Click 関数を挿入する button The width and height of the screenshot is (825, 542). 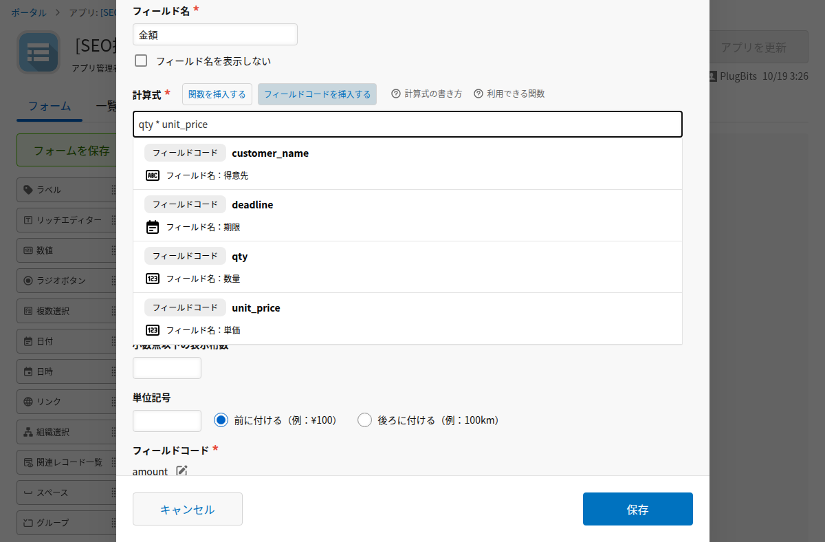point(217,94)
